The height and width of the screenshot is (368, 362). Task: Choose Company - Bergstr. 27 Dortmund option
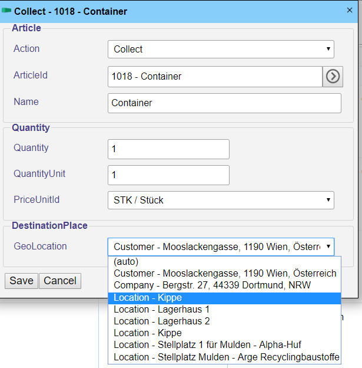point(224,285)
